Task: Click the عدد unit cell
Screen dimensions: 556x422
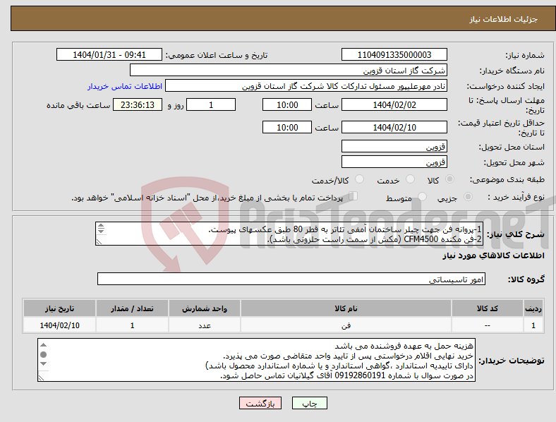Action: click(x=205, y=325)
